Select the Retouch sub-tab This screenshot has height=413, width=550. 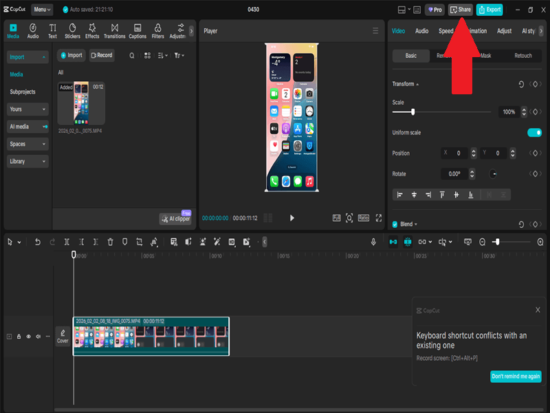click(523, 56)
